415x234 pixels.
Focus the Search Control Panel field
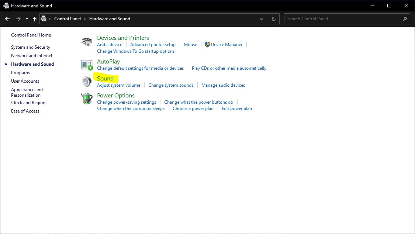coord(347,19)
